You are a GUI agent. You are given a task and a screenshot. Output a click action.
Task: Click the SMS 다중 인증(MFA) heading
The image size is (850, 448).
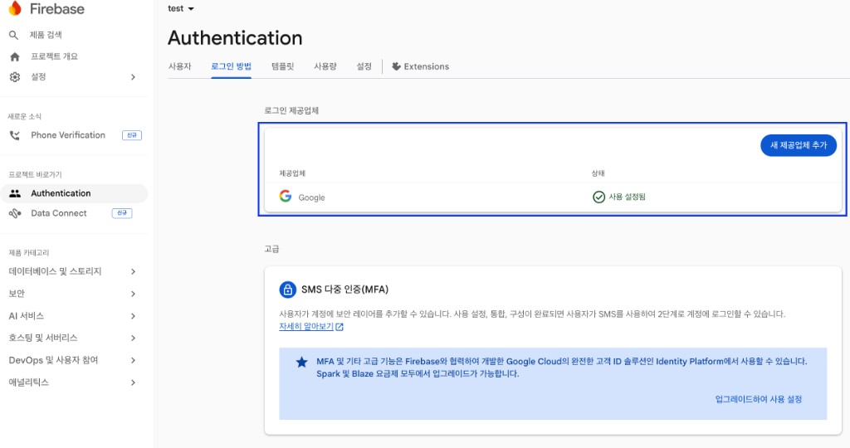pyautogui.click(x=344, y=290)
